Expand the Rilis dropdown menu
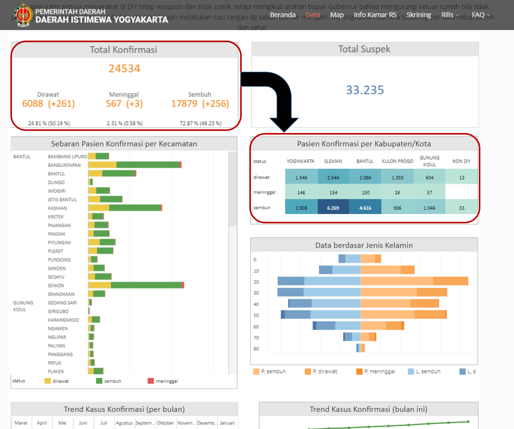 (450, 15)
